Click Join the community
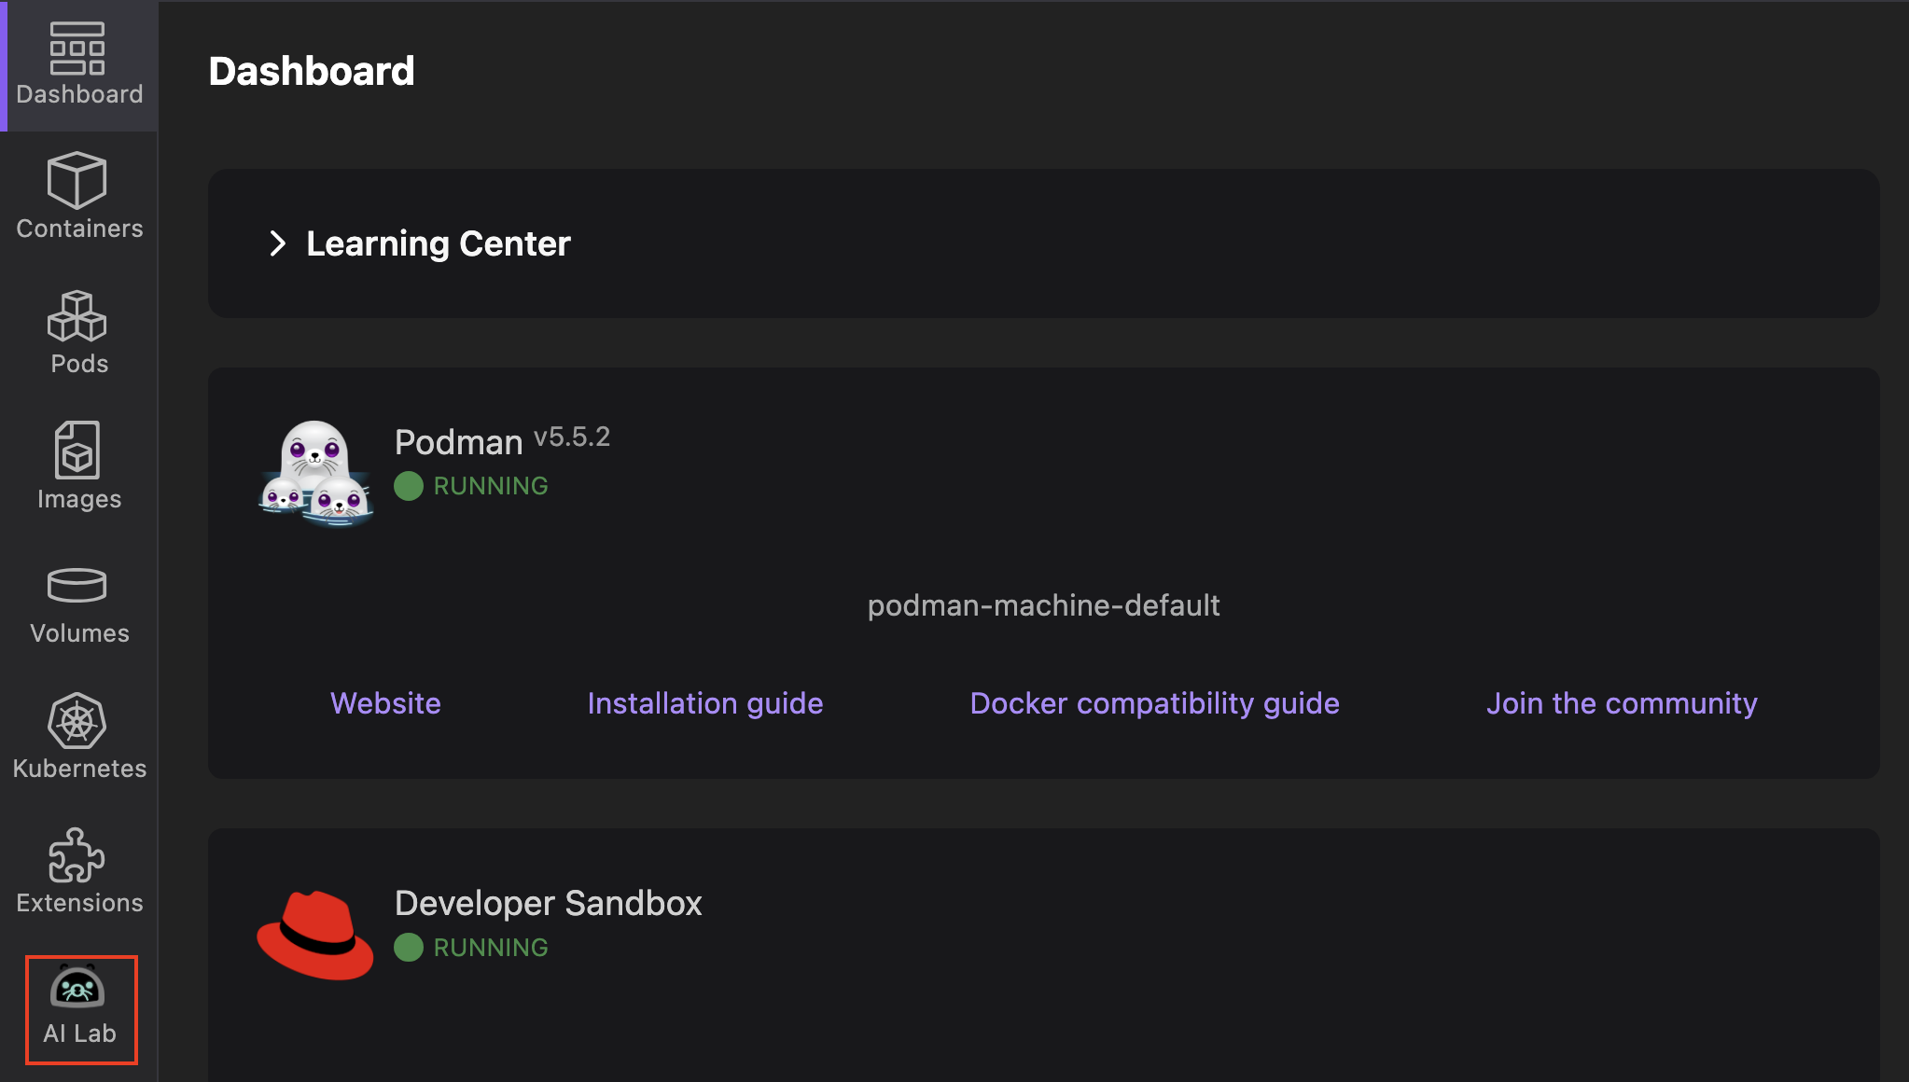Viewport: 1909px width, 1082px height. [1622, 703]
